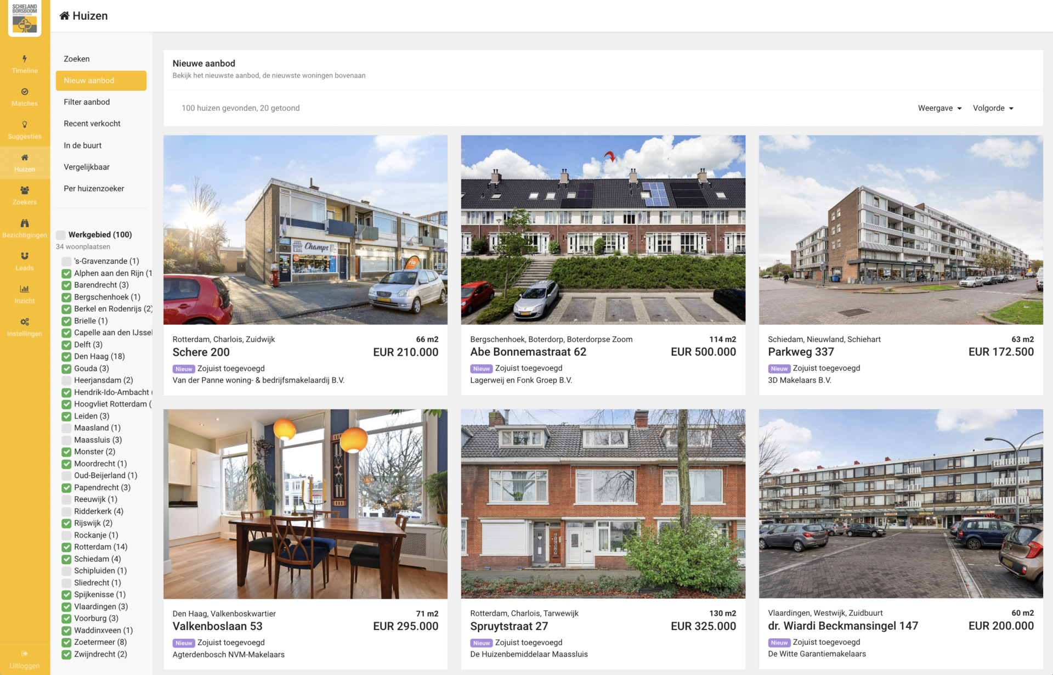
Task: Open Inzicht bar chart icon
Action: pos(25,289)
